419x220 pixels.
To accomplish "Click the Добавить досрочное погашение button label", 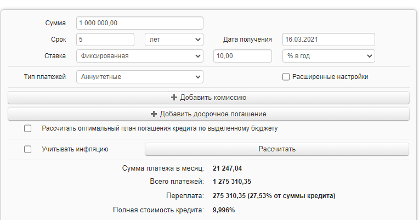I will click(213, 114).
